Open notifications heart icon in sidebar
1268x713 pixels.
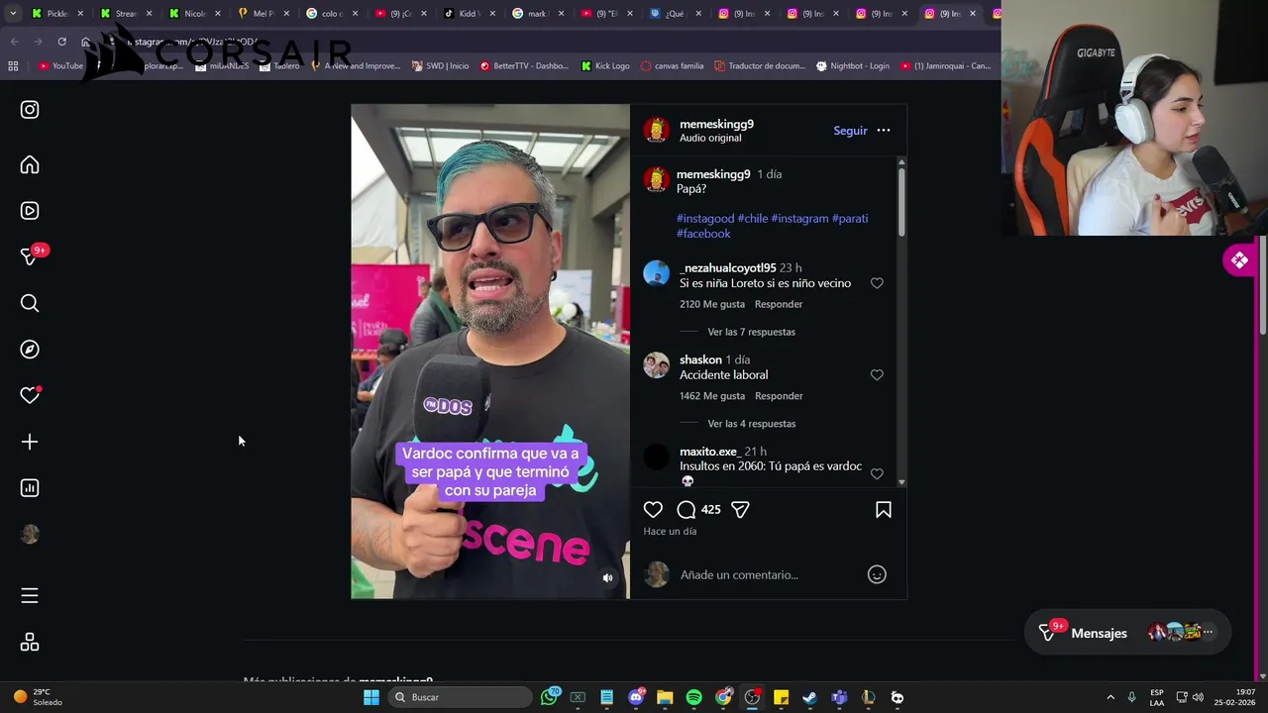click(x=30, y=395)
